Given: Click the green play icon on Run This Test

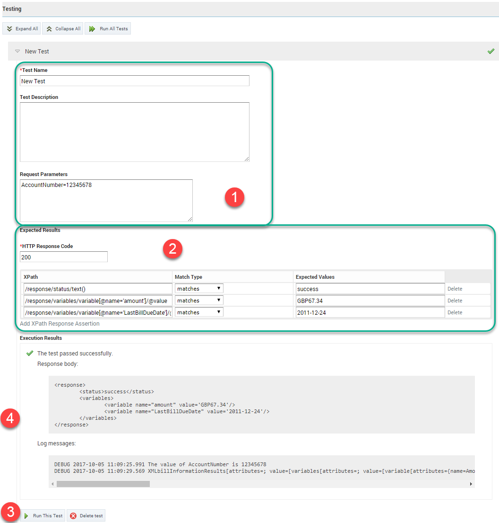Looking at the screenshot, I should pos(26,515).
